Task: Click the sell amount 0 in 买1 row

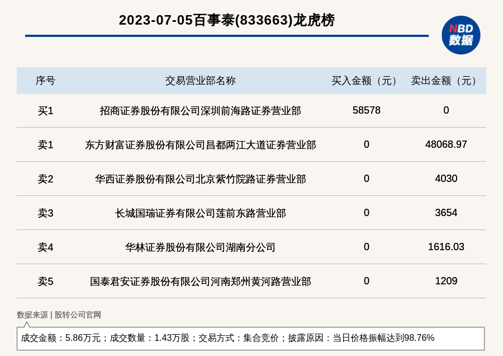Action: click(446, 110)
